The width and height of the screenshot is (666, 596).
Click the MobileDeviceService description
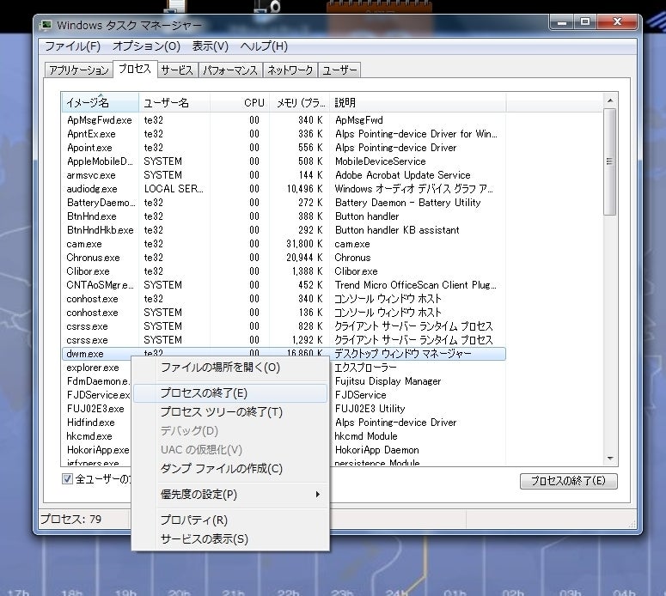[380, 161]
